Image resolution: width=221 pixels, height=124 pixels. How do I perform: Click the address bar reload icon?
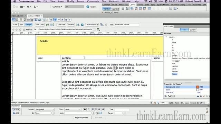click(x=20, y=30)
